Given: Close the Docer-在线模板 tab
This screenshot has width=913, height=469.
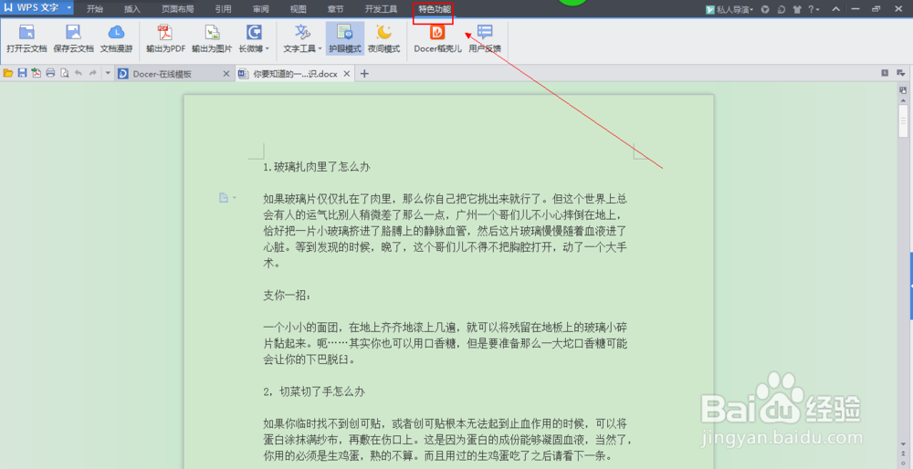Looking at the screenshot, I should 226,74.
